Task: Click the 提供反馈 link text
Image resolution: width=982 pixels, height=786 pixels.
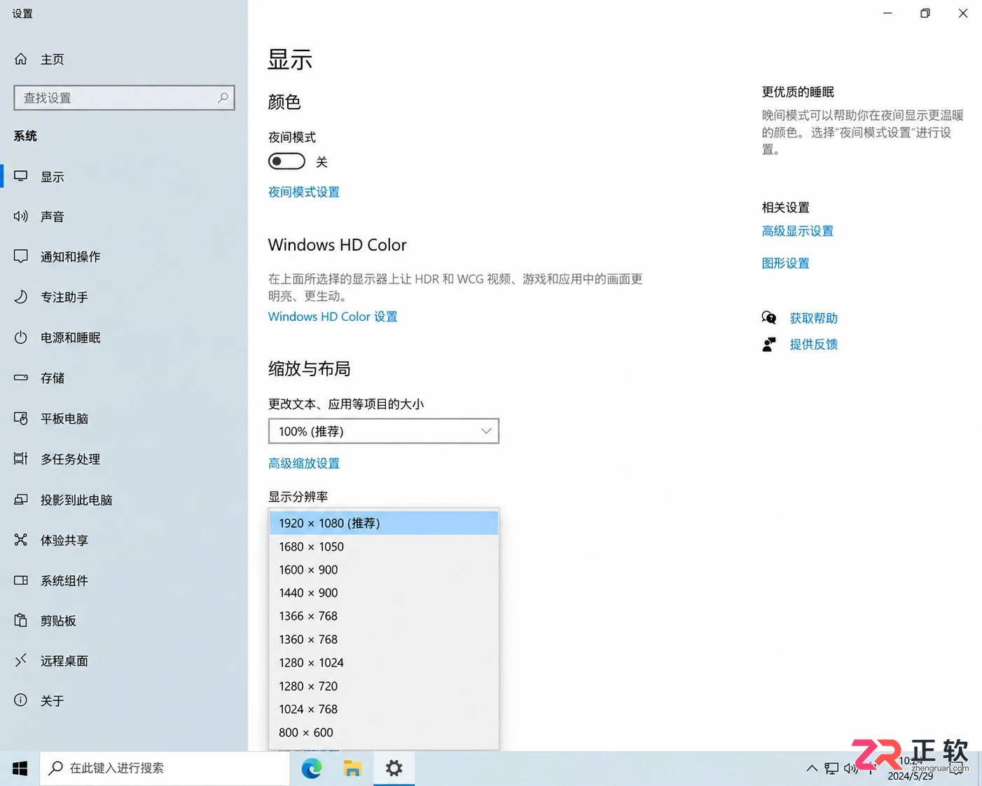Action: pyautogui.click(x=813, y=344)
